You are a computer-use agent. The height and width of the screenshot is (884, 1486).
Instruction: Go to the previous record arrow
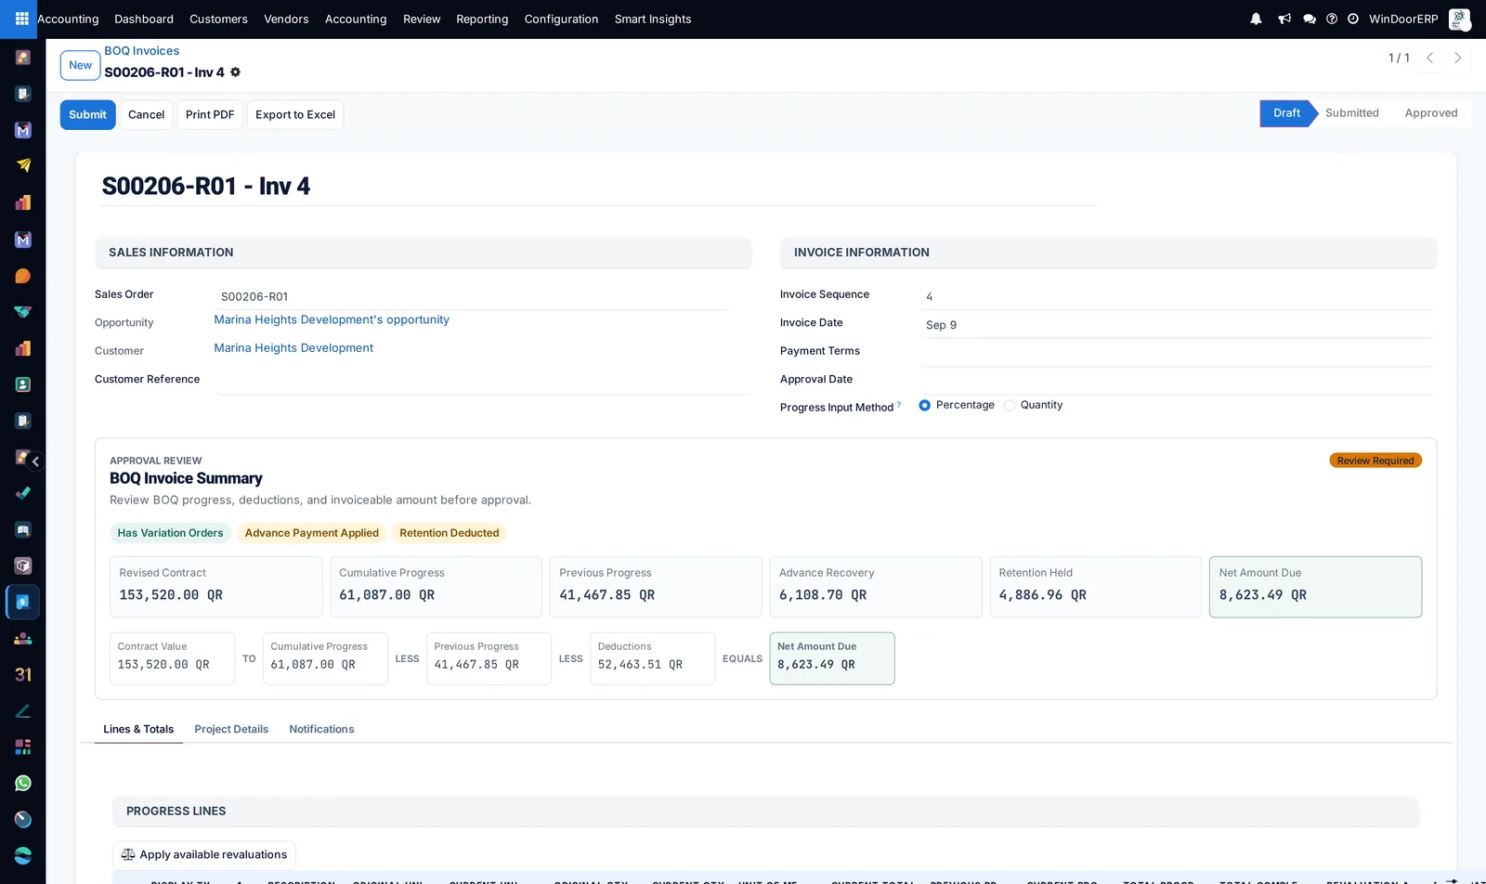click(1430, 58)
